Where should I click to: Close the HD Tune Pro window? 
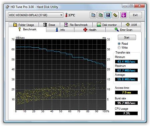coord(139,6)
